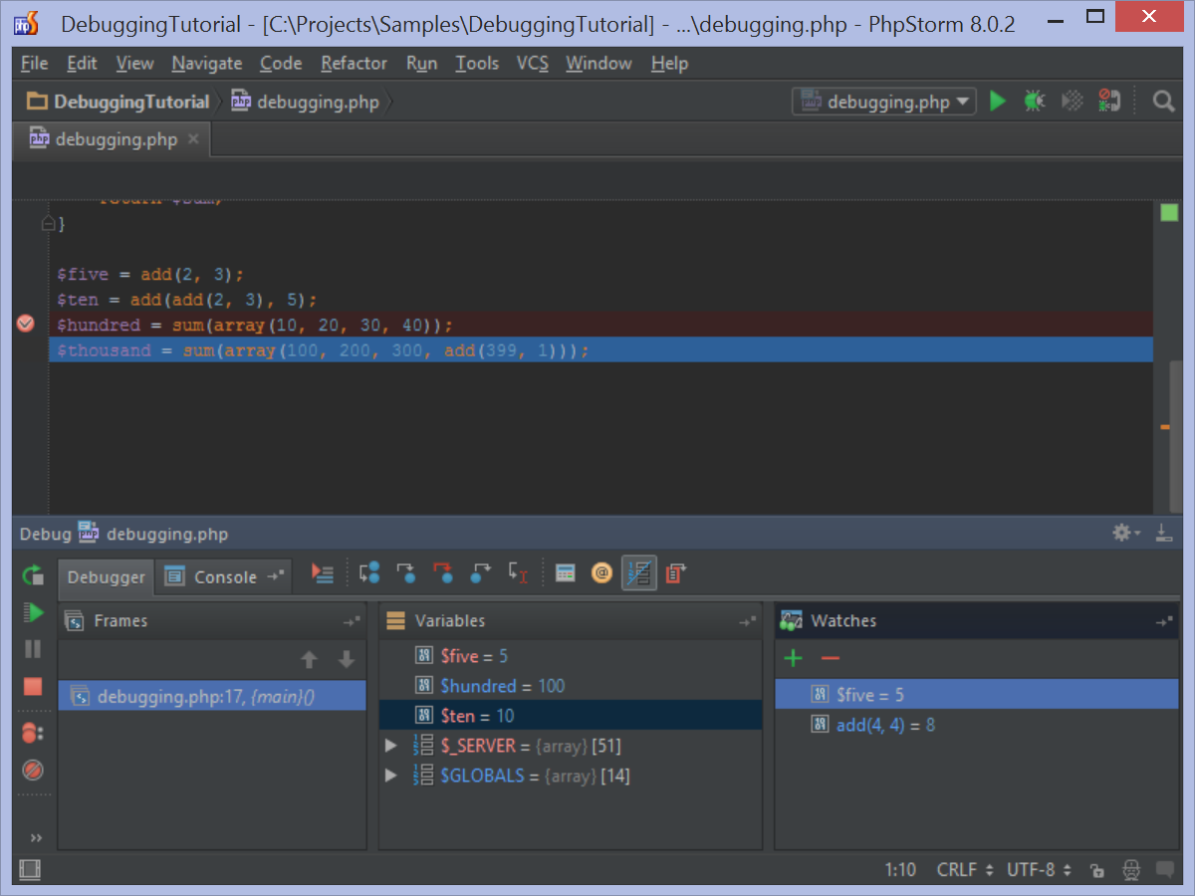Image resolution: width=1195 pixels, height=896 pixels.
Task: Remove the selected watch with red minus
Action: (x=830, y=658)
